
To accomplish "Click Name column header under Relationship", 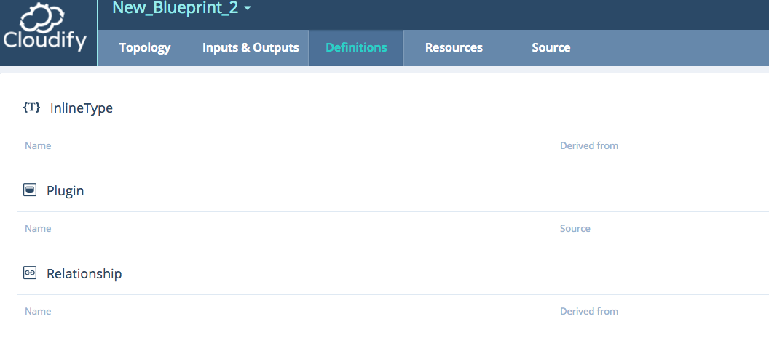I will tap(38, 311).
